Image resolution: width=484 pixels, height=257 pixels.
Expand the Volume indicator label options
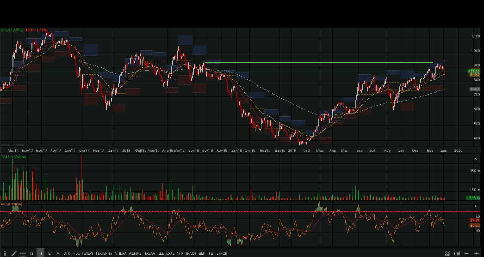(14, 157)
